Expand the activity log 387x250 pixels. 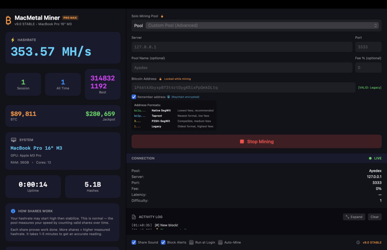coord(354,217)
